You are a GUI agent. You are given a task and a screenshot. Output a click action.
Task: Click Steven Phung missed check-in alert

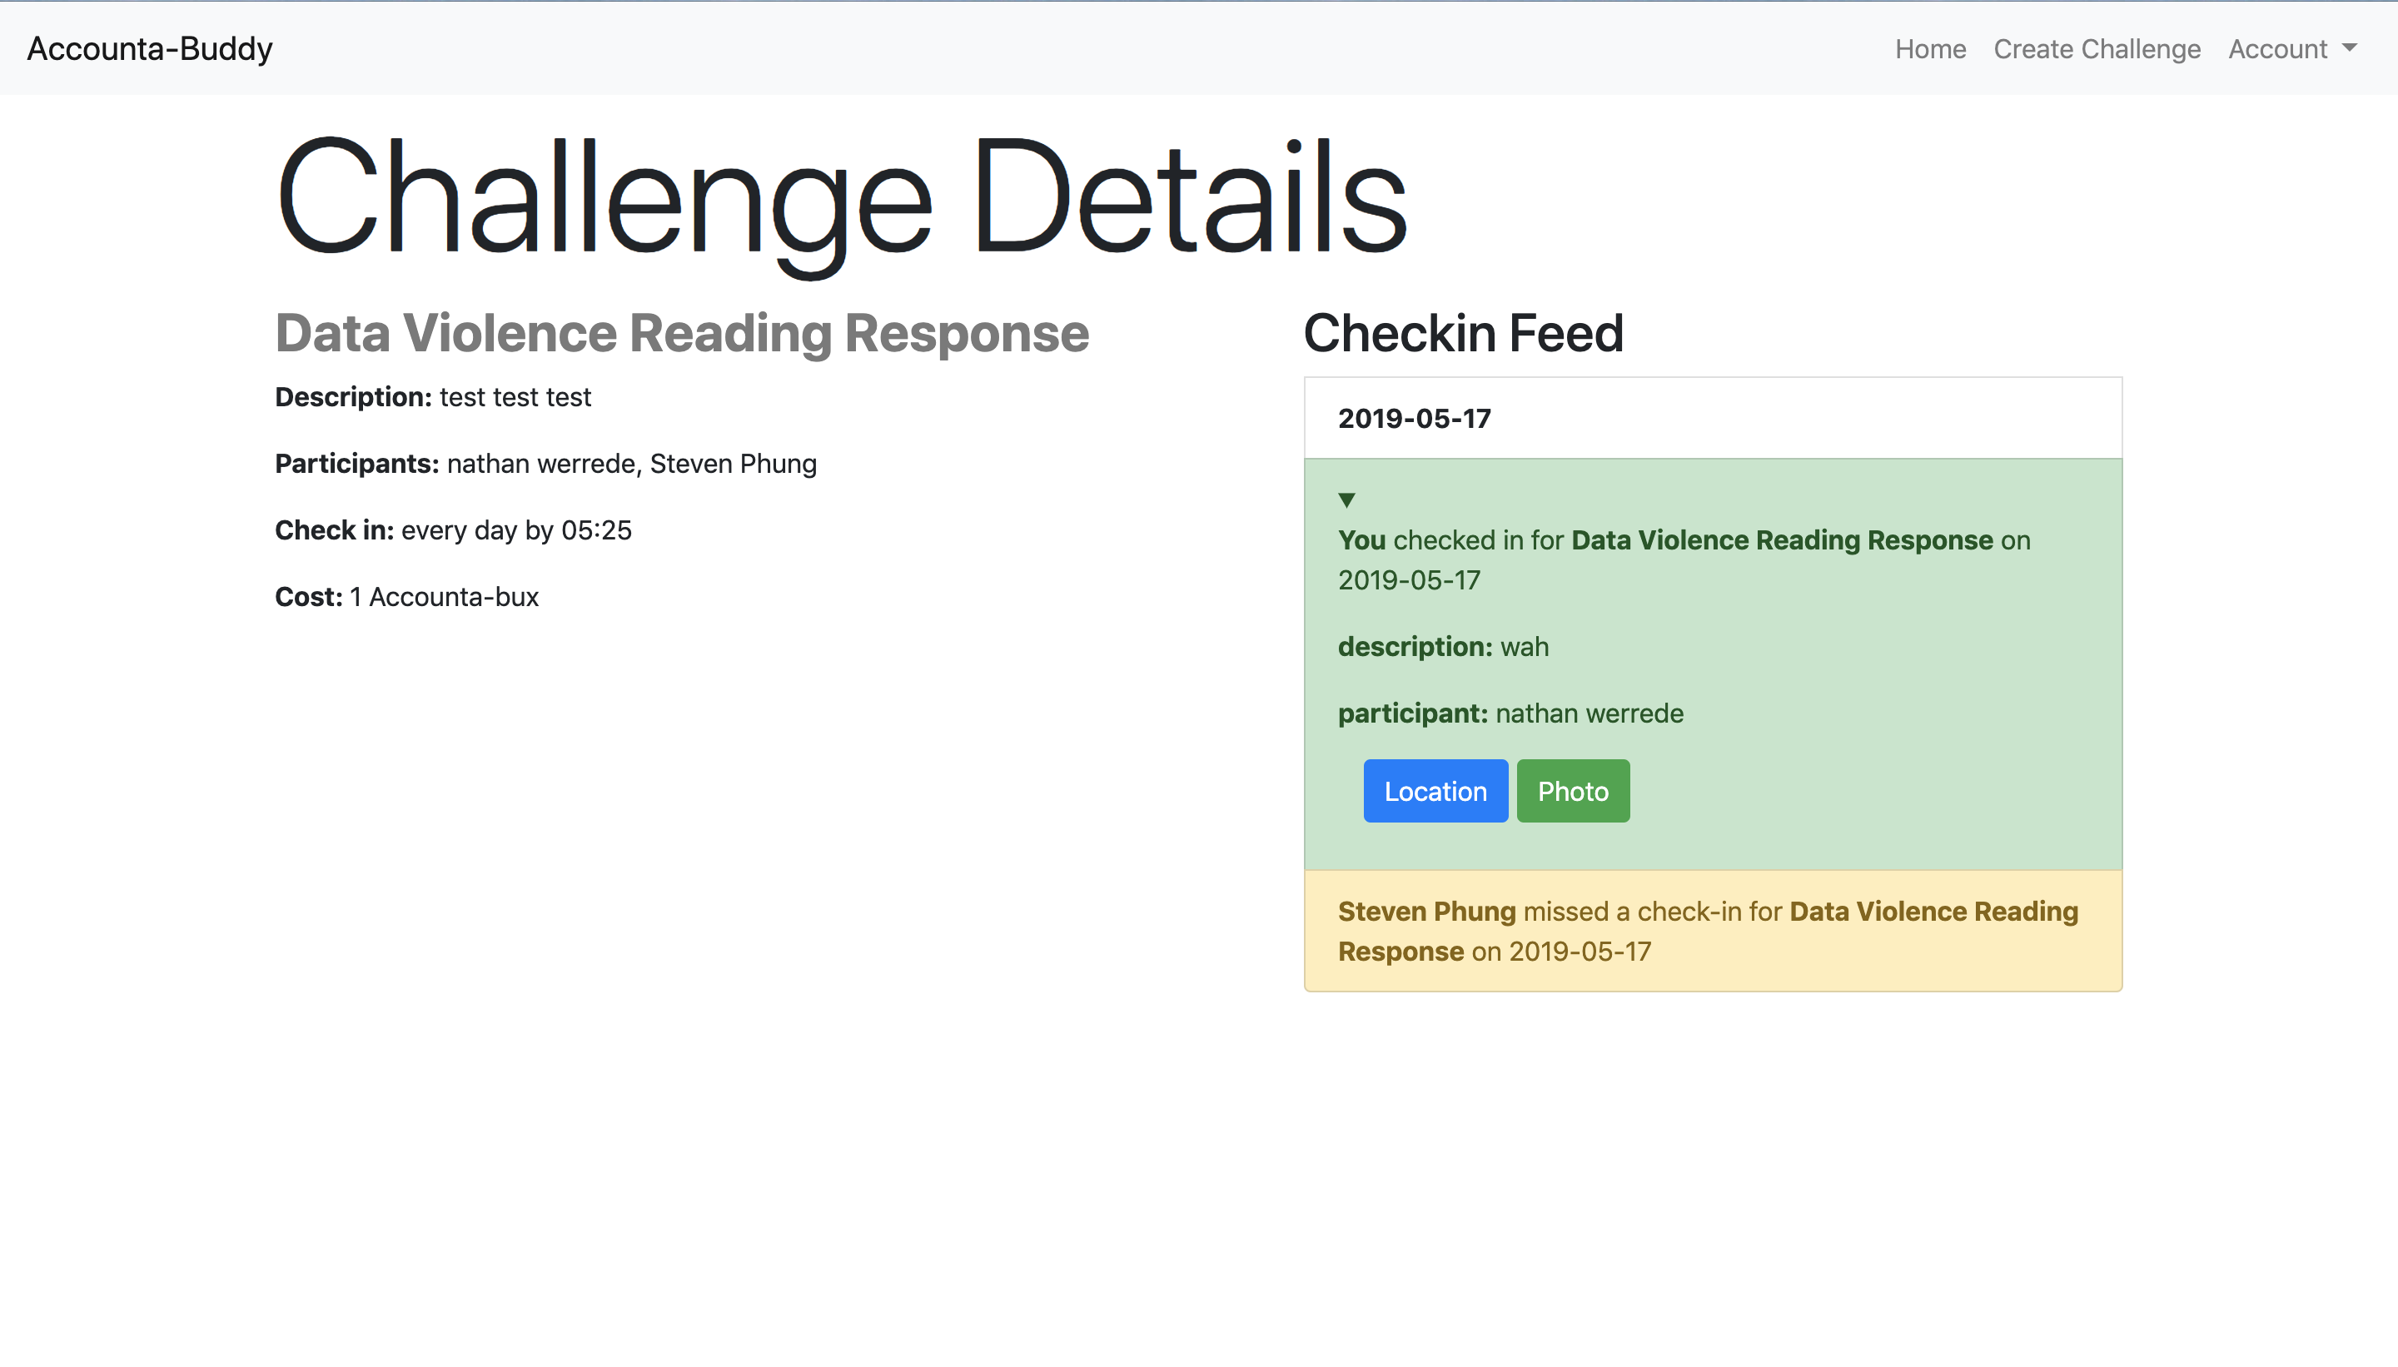coord(1713,931)
